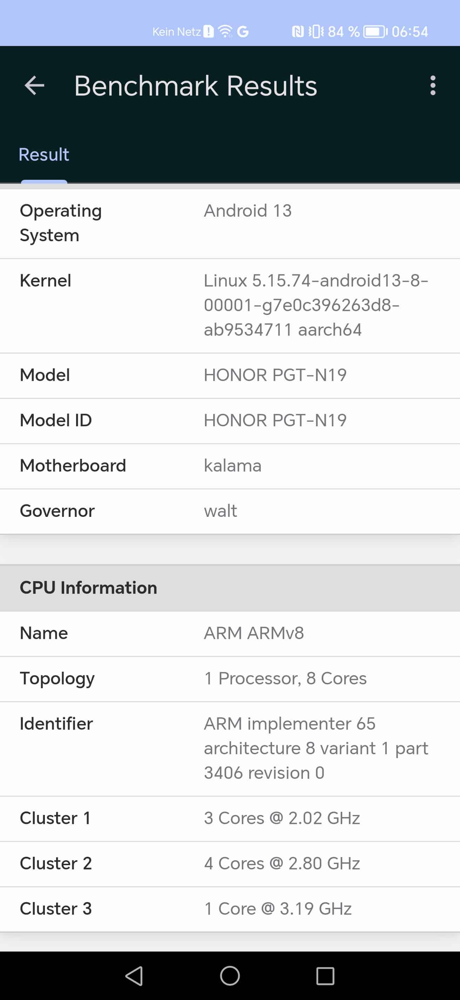This screenshot has height=1000, width=460.
Task: Open recent apps square button
Action: coord(325,975)
